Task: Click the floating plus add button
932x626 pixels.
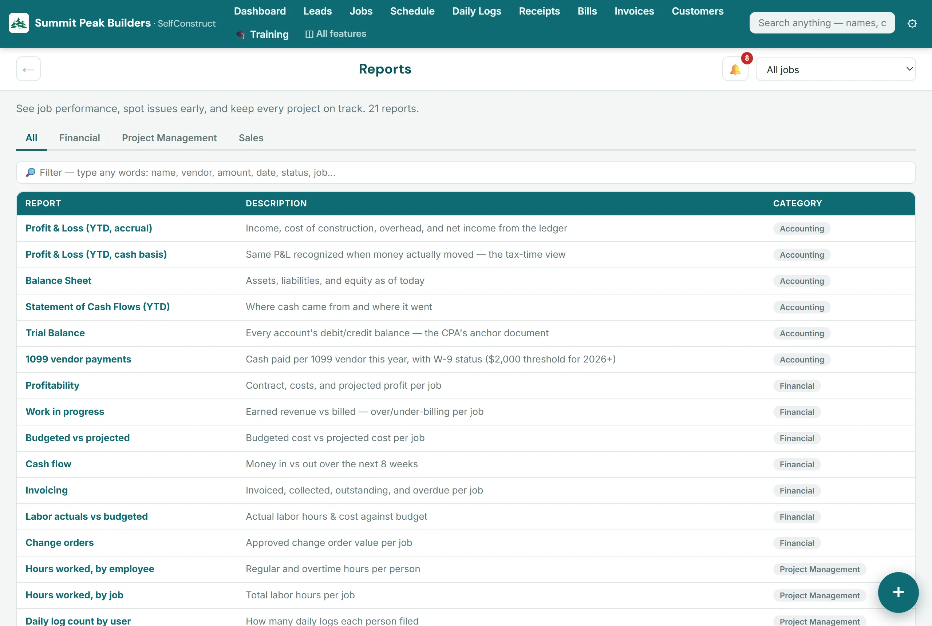Action: (x=898, y=592)
